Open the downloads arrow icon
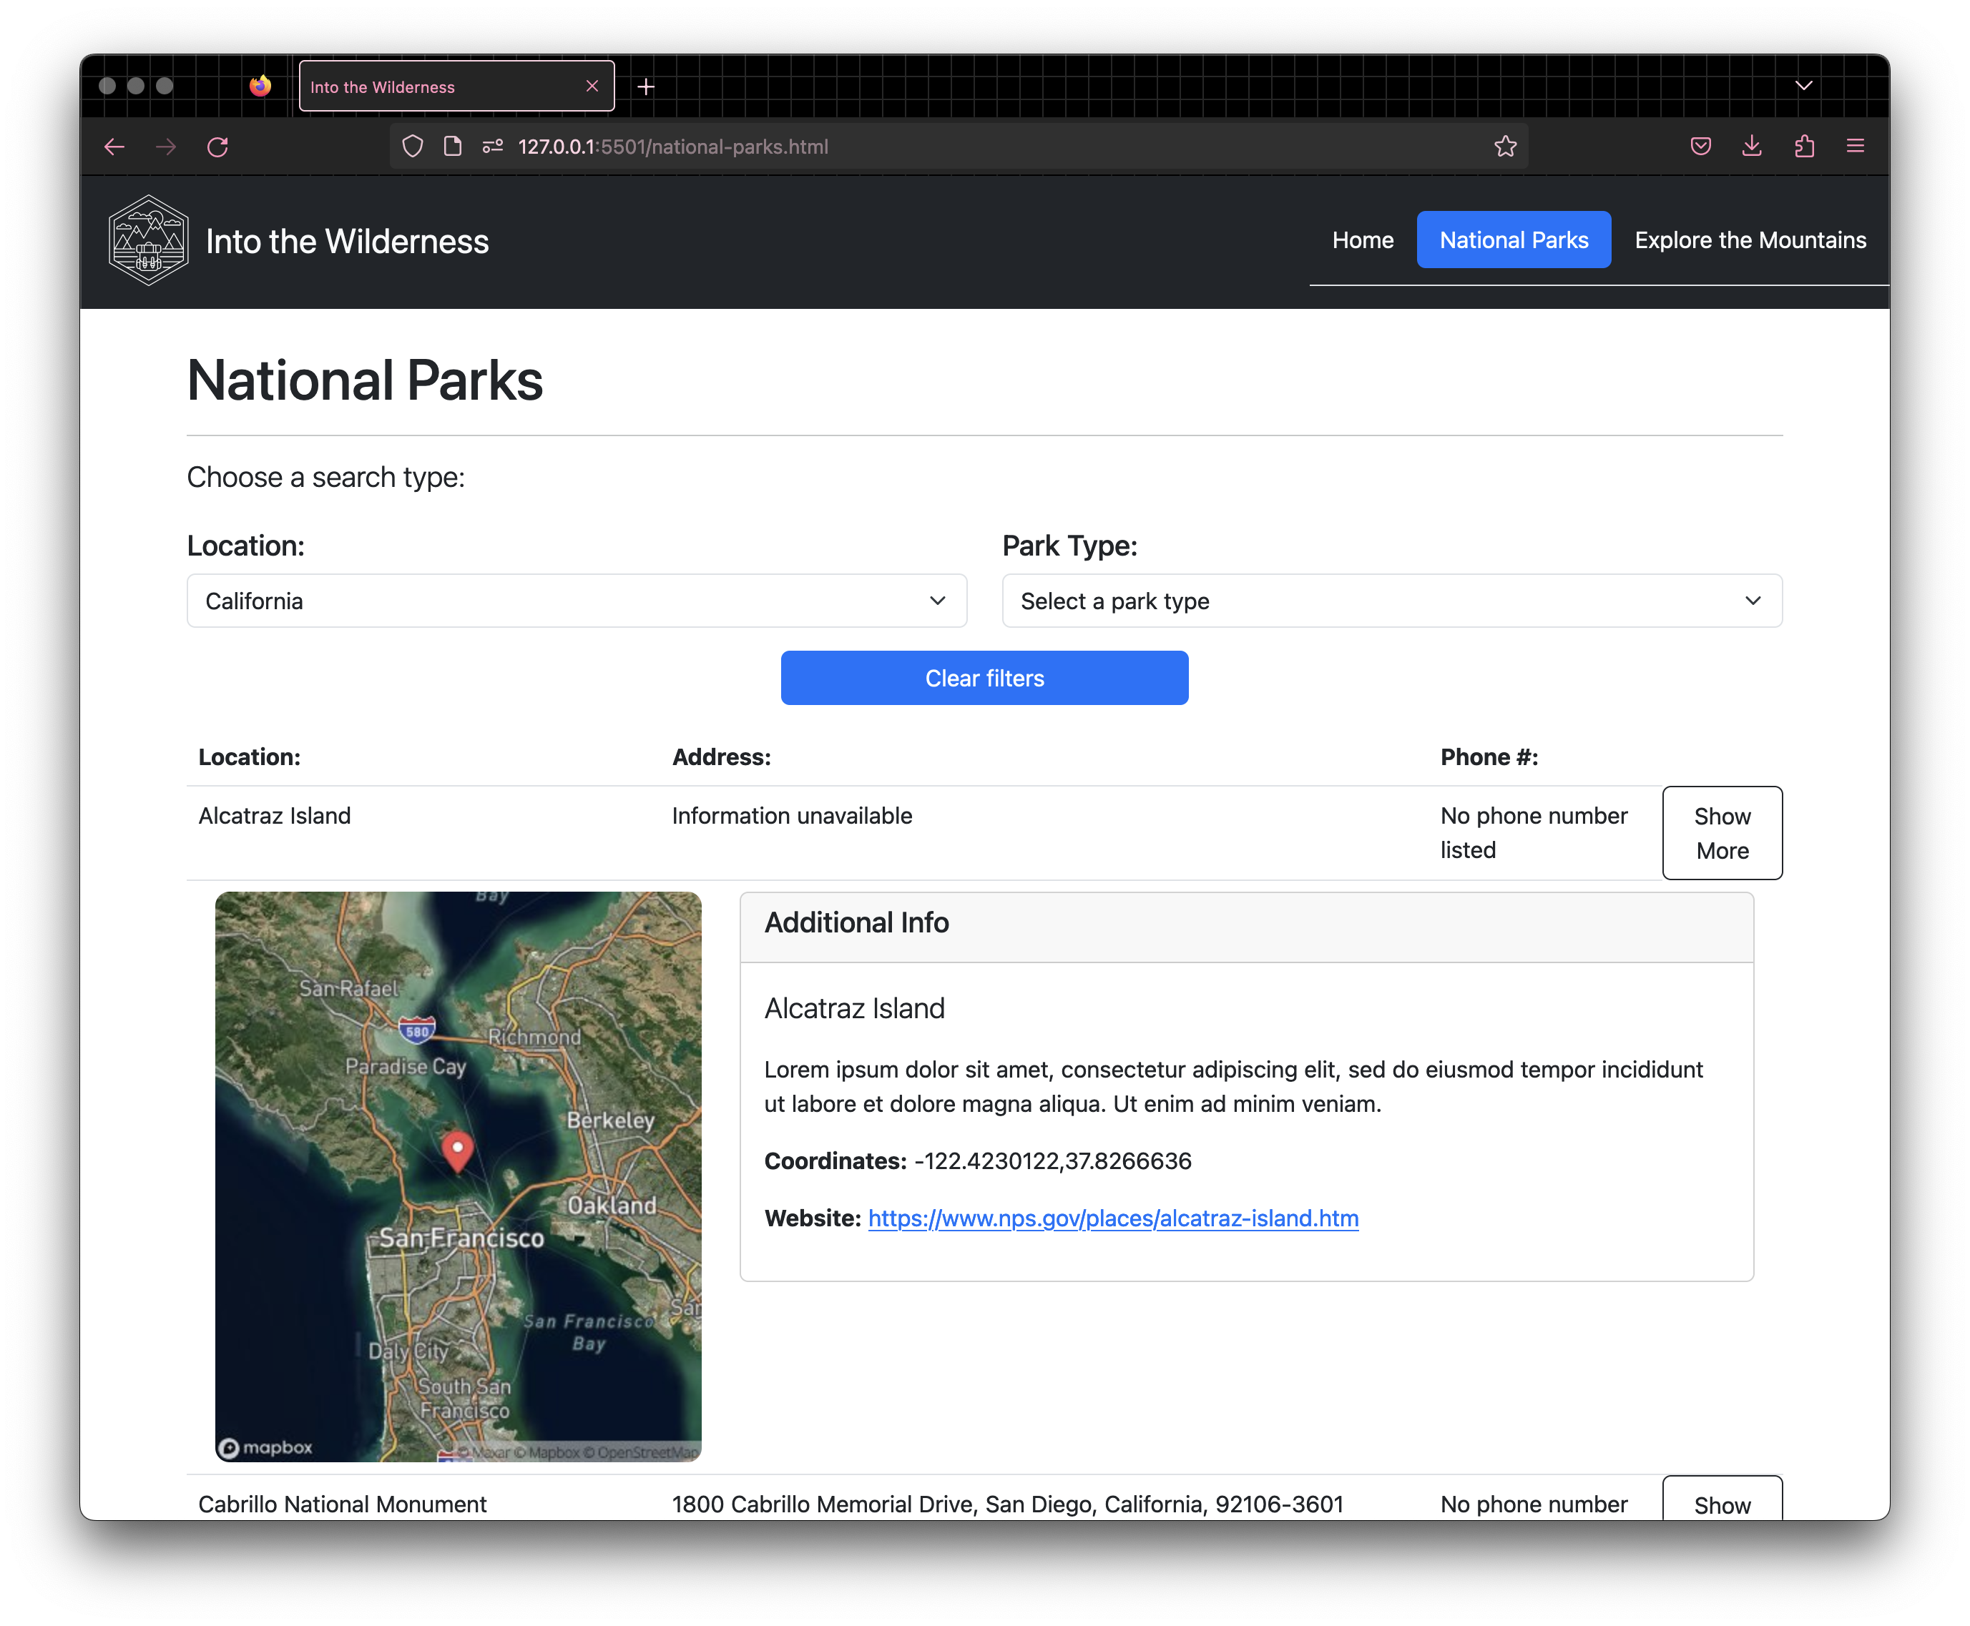The image size is (1970, 1626). click(1752, 147)
